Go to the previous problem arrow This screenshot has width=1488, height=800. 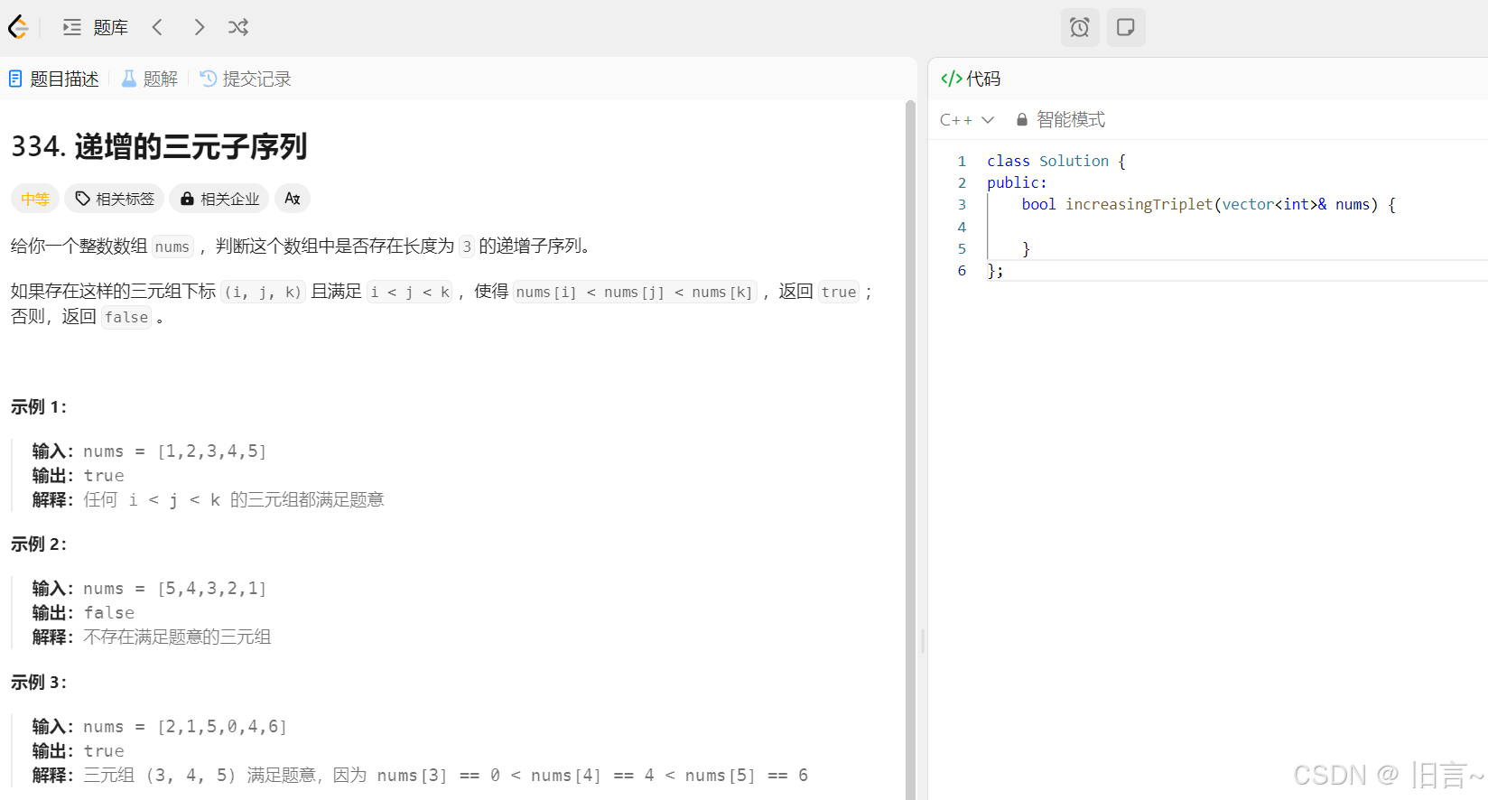[x=157, y=27]
